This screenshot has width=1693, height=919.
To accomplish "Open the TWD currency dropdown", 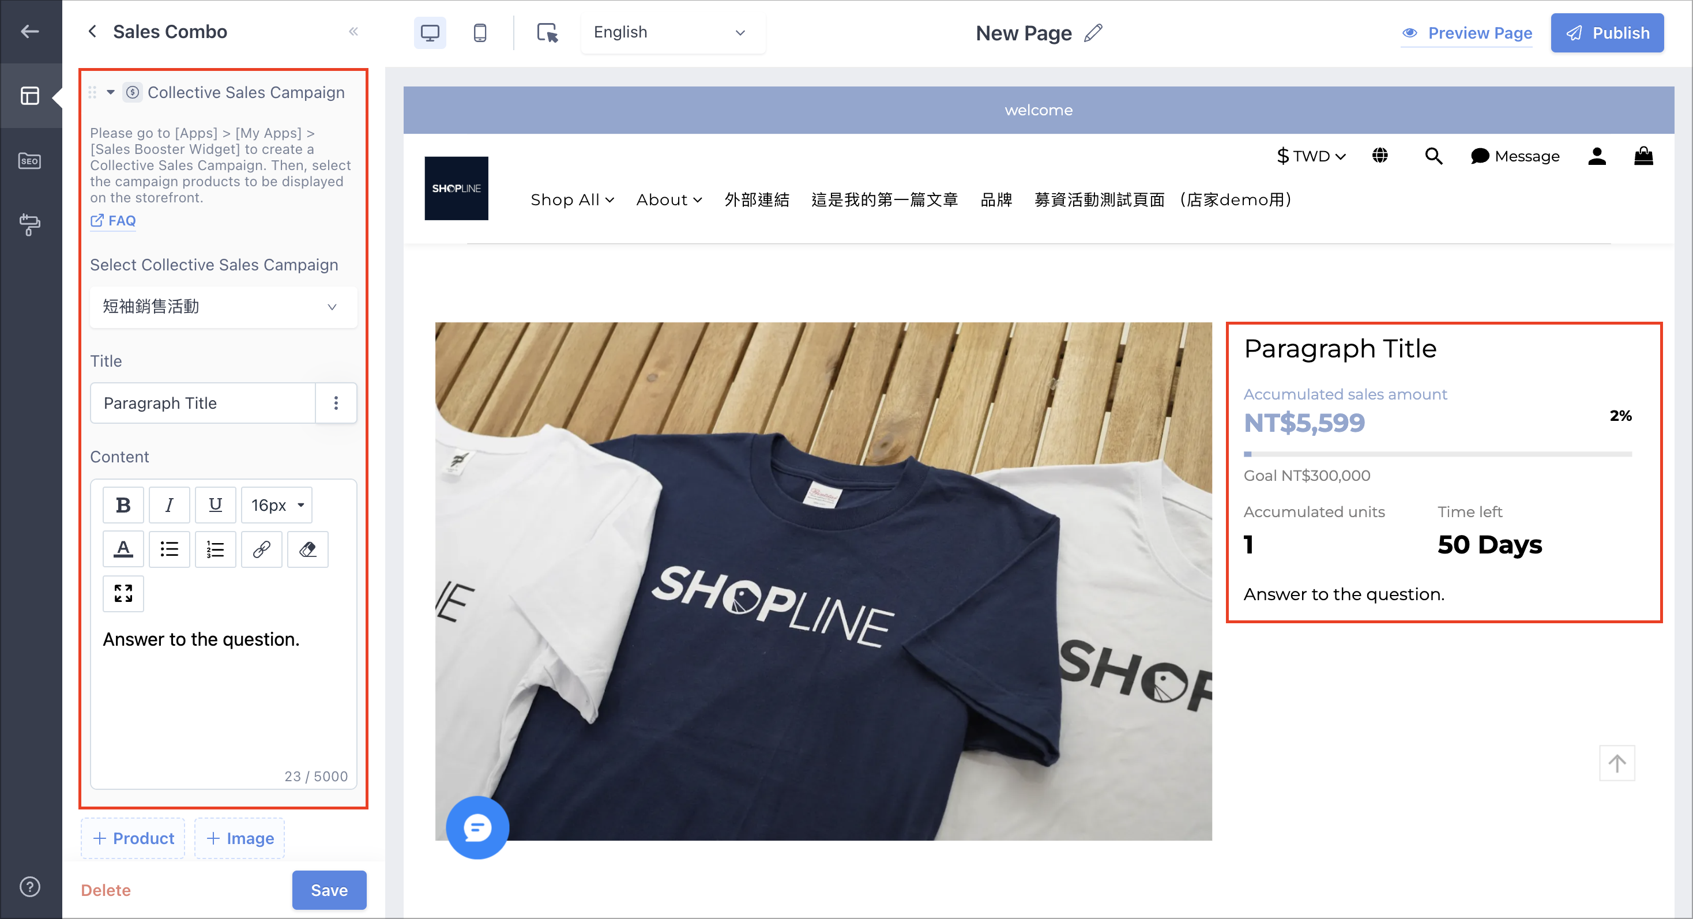I will point(1311,156).
